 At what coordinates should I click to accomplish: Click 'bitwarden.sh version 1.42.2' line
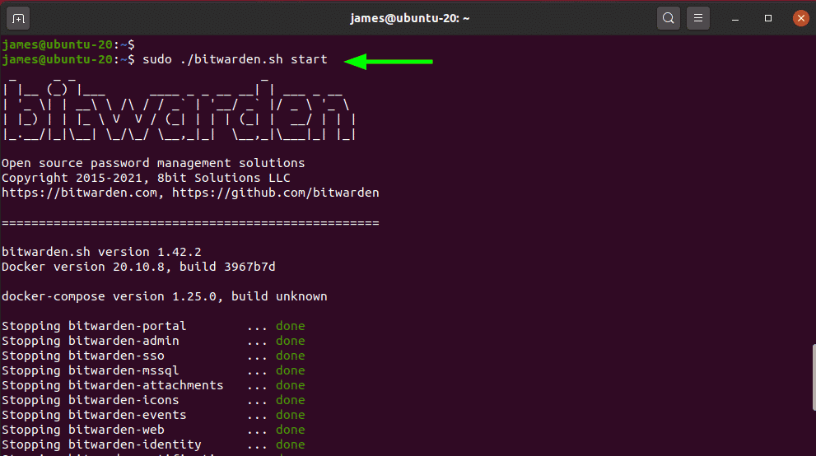(x=101, y=252)
